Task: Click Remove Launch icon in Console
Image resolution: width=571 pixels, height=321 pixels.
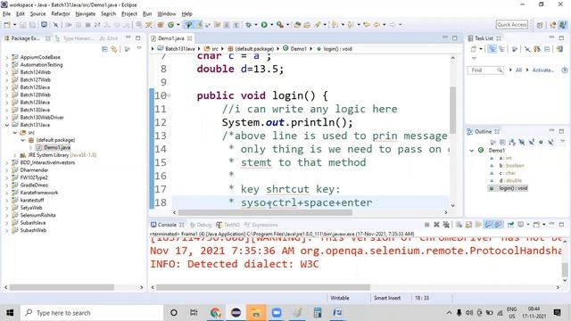Action: tap(436, 225)
